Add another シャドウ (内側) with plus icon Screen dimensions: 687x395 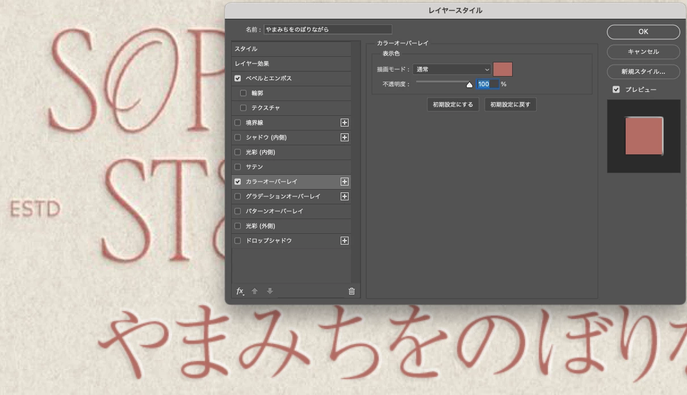pyautogui.click(x=344, y=137)
